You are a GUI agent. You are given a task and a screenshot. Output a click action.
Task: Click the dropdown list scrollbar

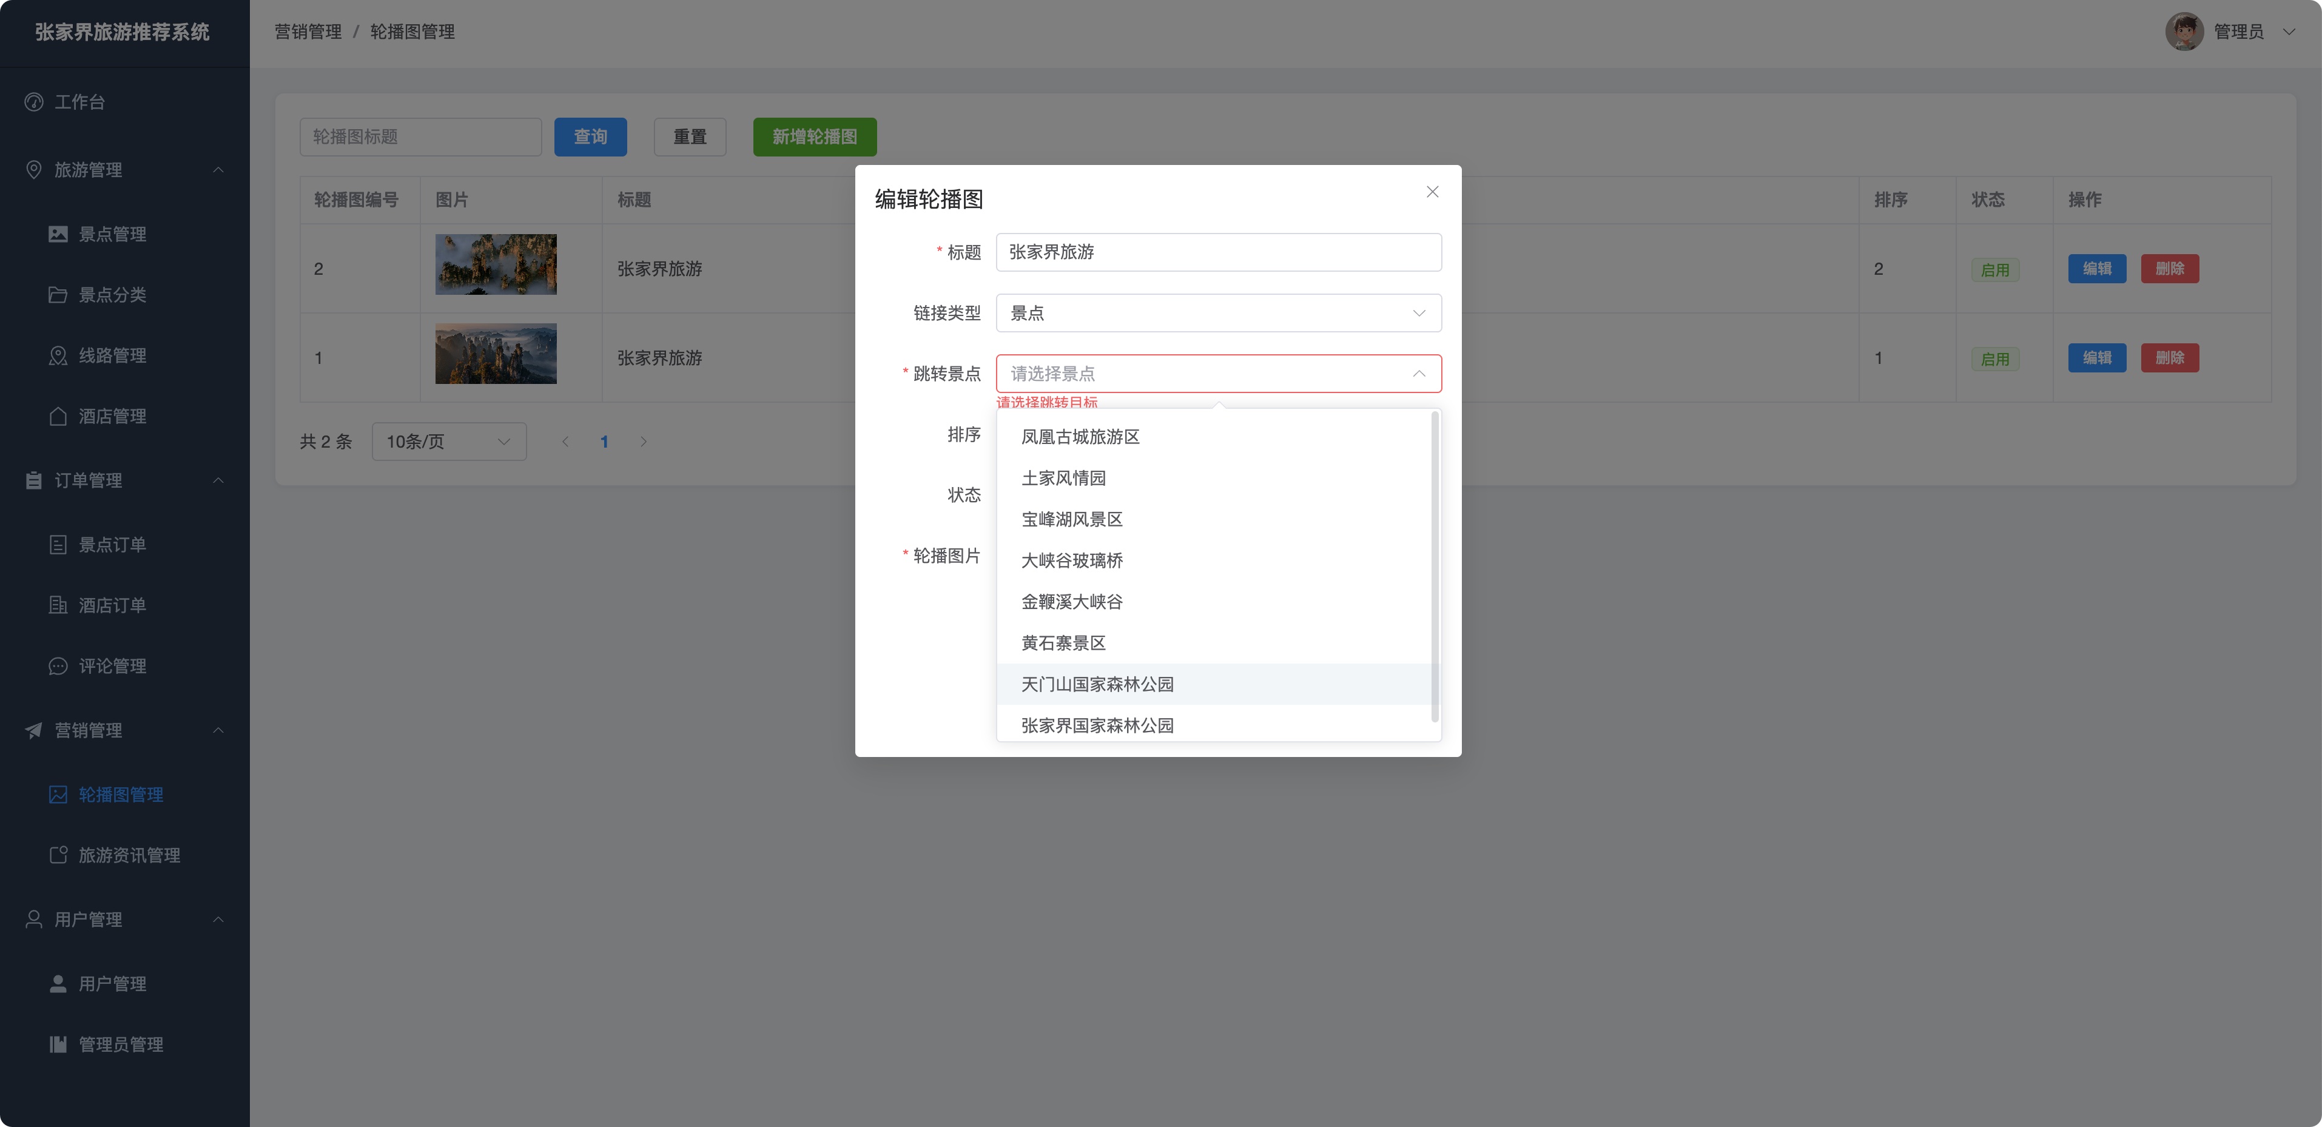(x=1434, y=566)
